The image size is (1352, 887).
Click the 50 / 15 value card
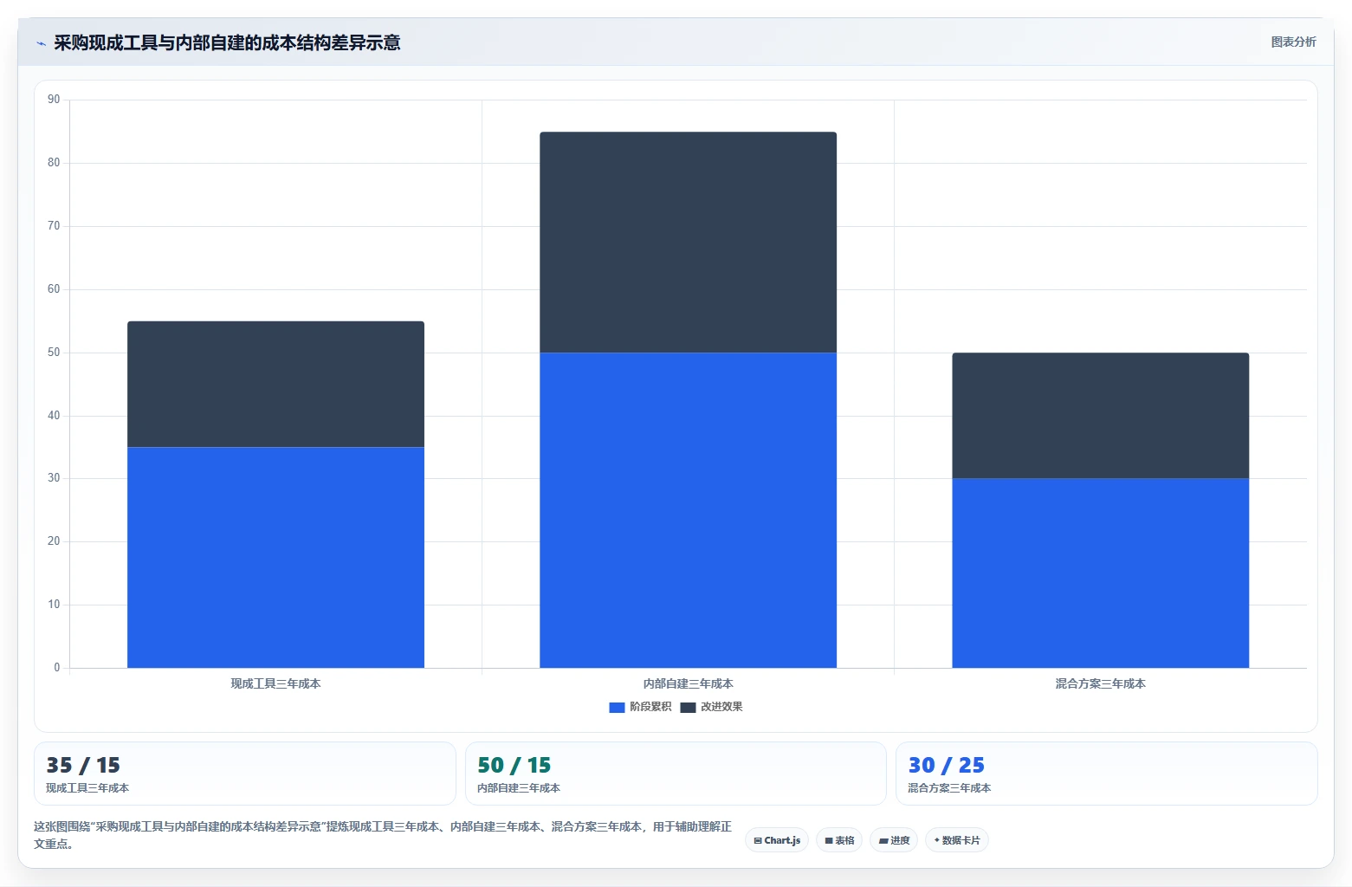676,774
